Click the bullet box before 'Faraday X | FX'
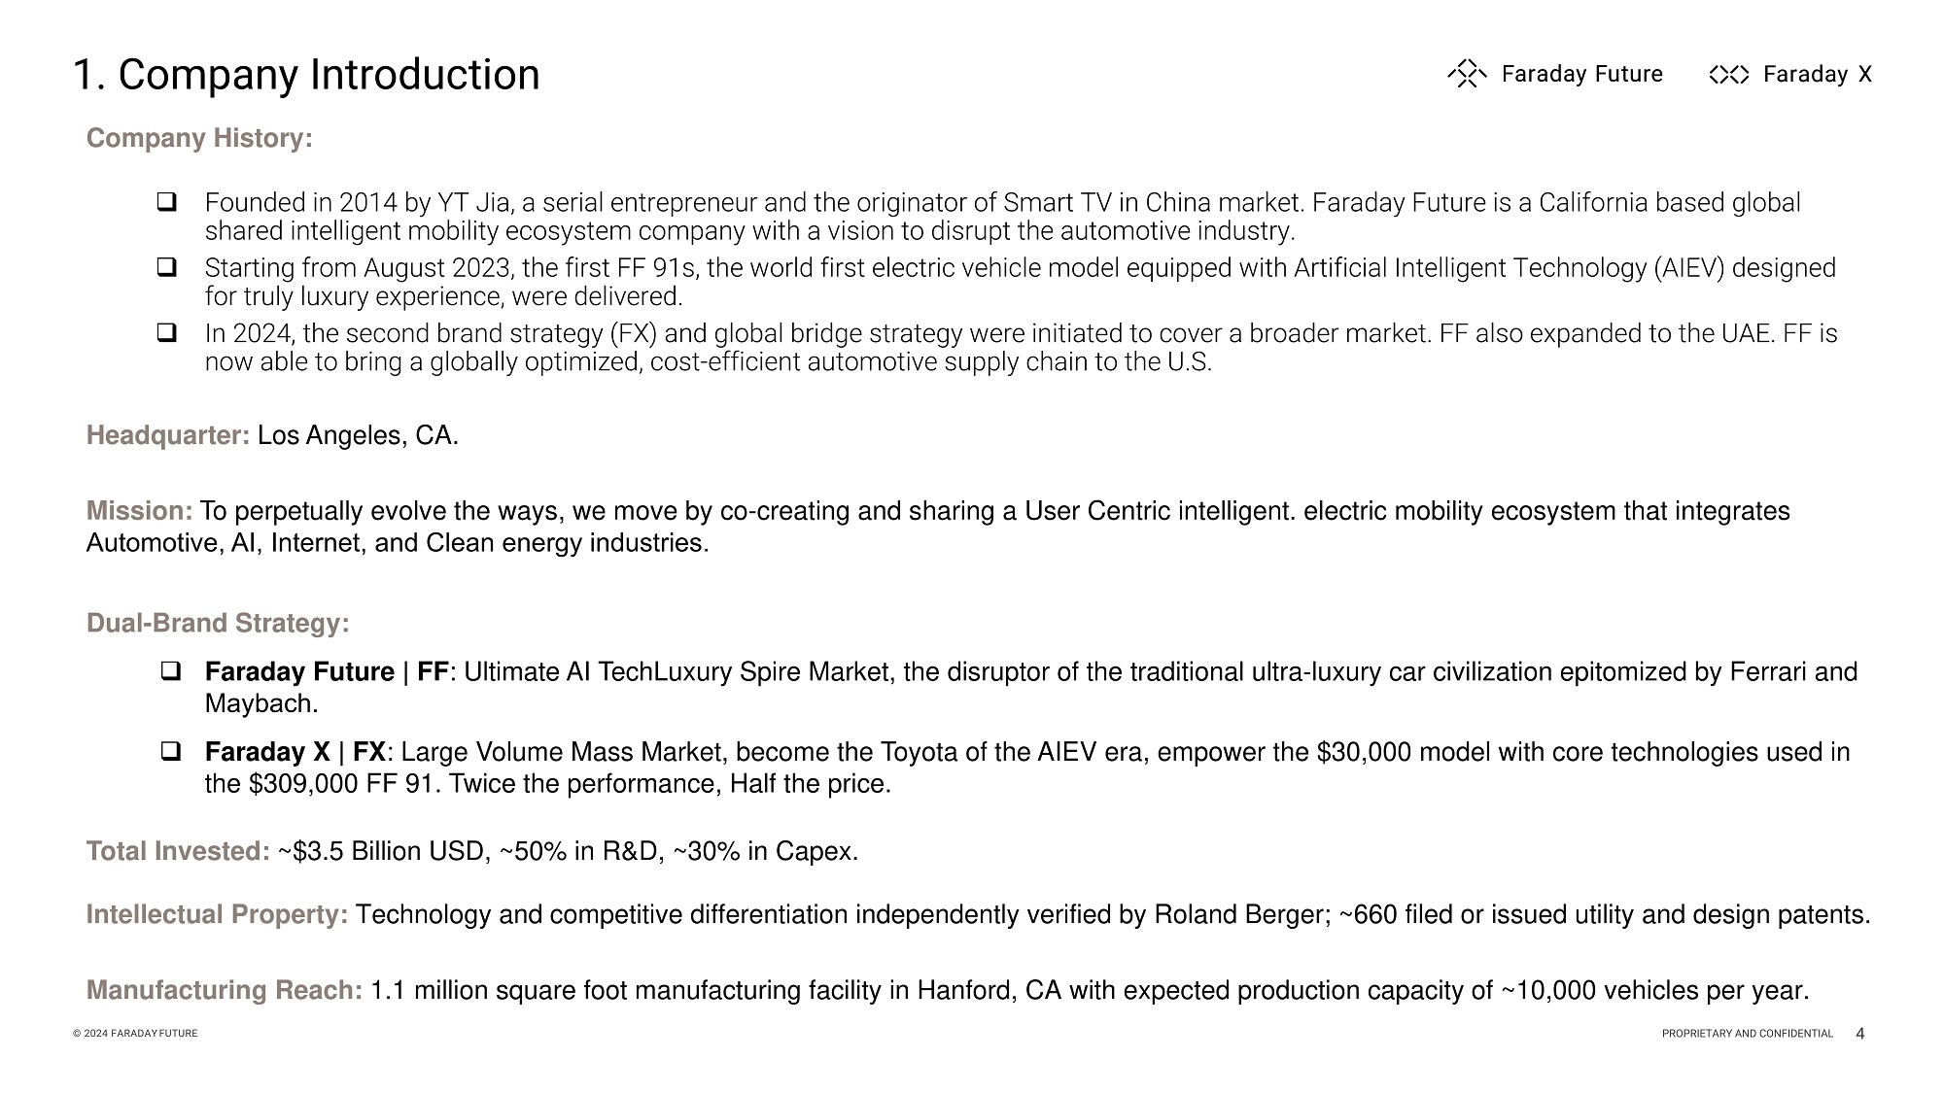The height and width of the screenshot is (1093, 1944). [x=171, y=751]
